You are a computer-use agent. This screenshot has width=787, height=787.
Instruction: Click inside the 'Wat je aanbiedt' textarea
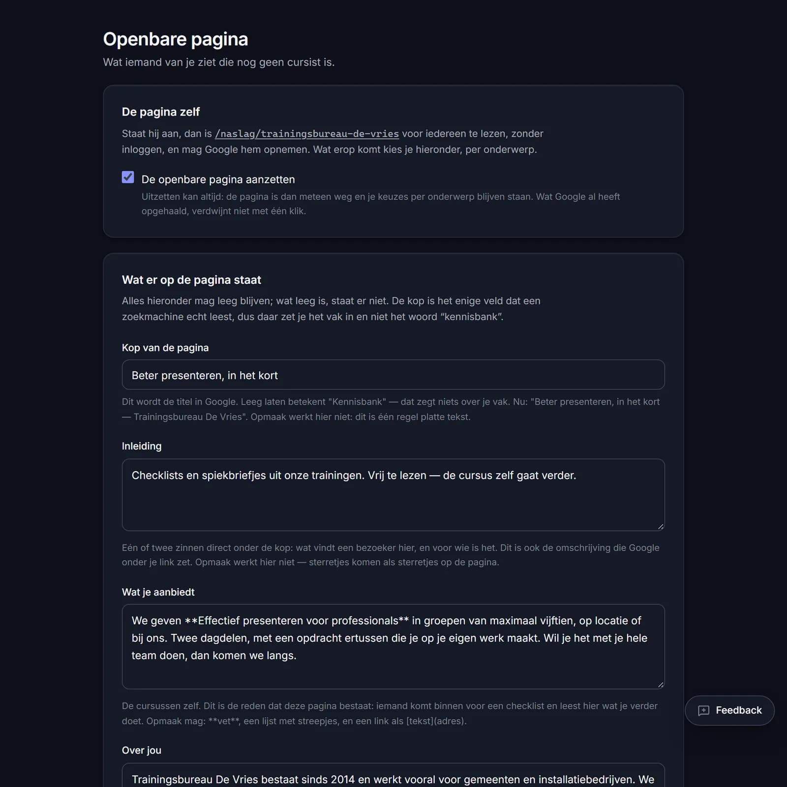pos(393,646)
